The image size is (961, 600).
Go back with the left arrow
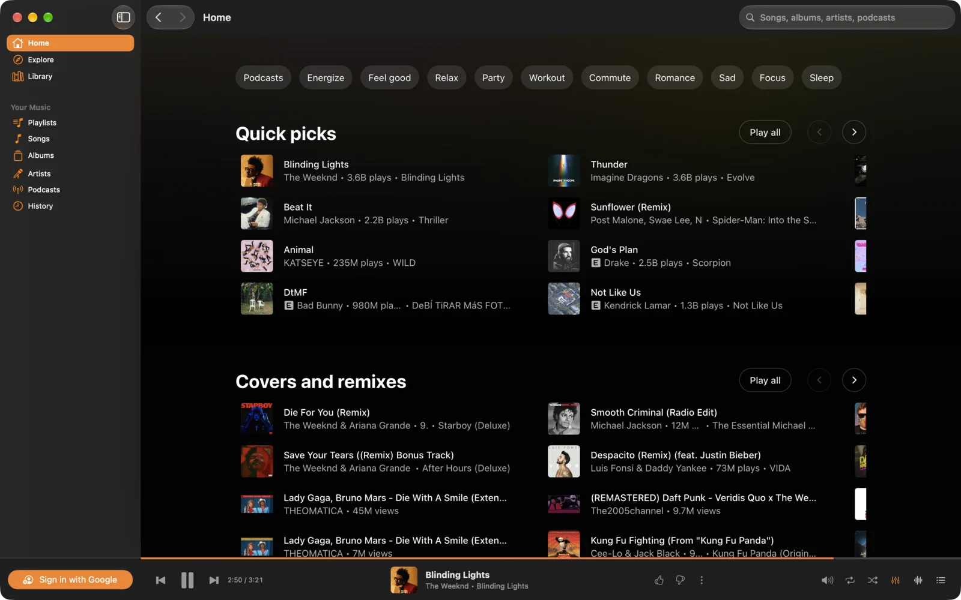pyautogui.click(x=159, y=17)
